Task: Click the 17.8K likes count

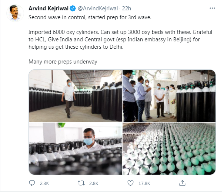Action: (144, 183)
